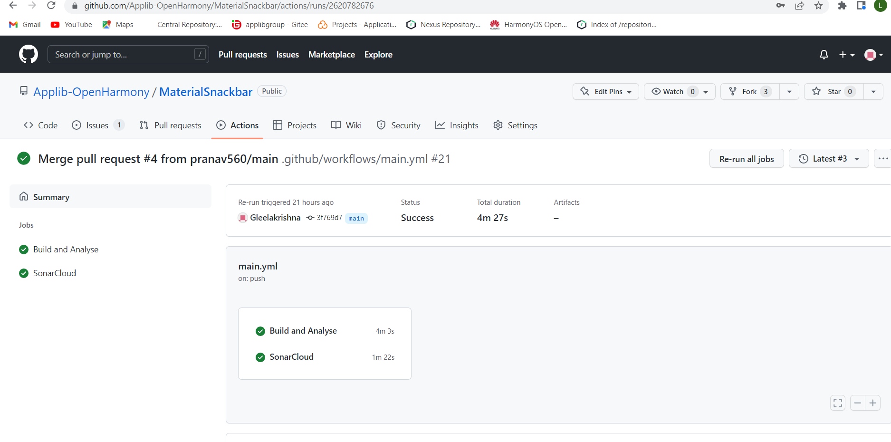Switch to the repository Pull requests tab

171,125
